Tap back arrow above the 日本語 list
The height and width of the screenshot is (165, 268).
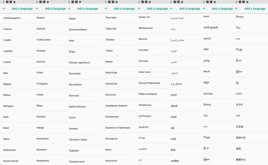point(237,9)
